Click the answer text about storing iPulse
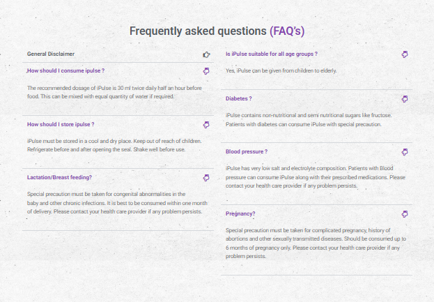Screen dimensions: 434x302 pyautogui.click(x=111, y=146)
